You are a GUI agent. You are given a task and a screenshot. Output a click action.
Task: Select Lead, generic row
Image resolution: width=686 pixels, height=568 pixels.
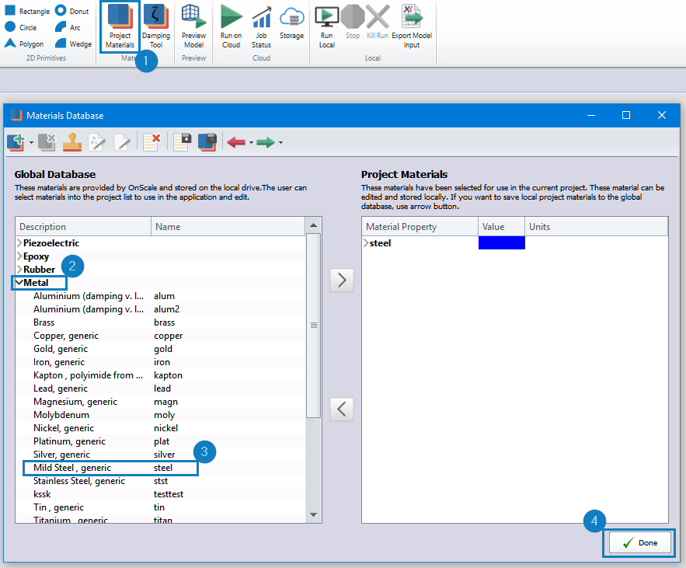[160, 389]
